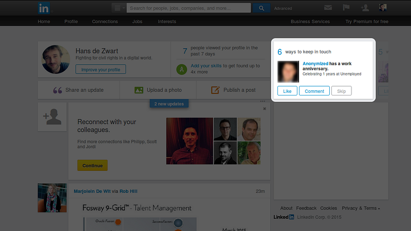The height and width of the screenshot is (231, 411).
Task: Skip the work anniversary suggestion
Action: (341, 91)
